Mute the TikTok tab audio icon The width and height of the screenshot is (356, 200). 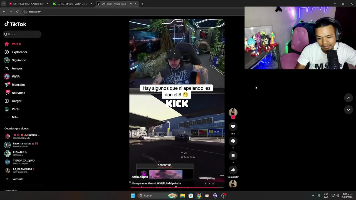[x=131, y=4]
